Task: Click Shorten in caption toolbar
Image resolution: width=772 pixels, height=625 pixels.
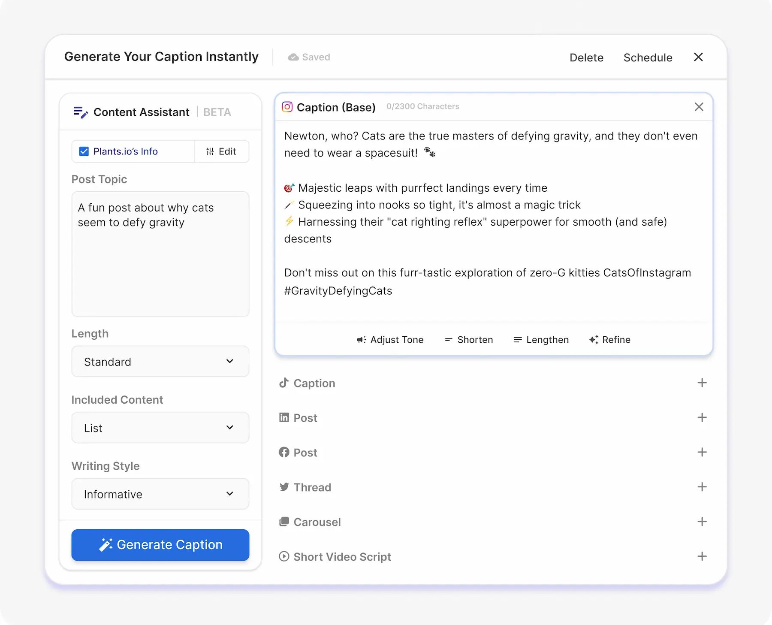Action: tap(469, 340)
